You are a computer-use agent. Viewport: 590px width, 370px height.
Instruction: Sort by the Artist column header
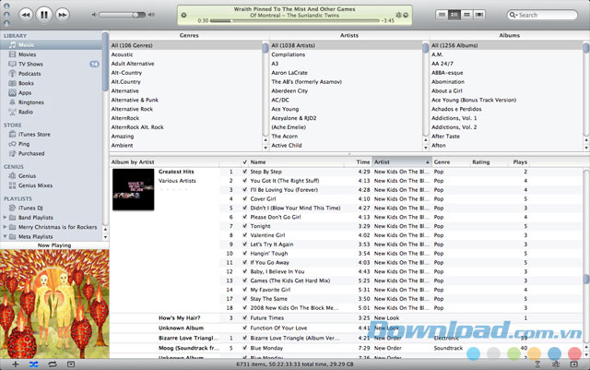[402, 162]
